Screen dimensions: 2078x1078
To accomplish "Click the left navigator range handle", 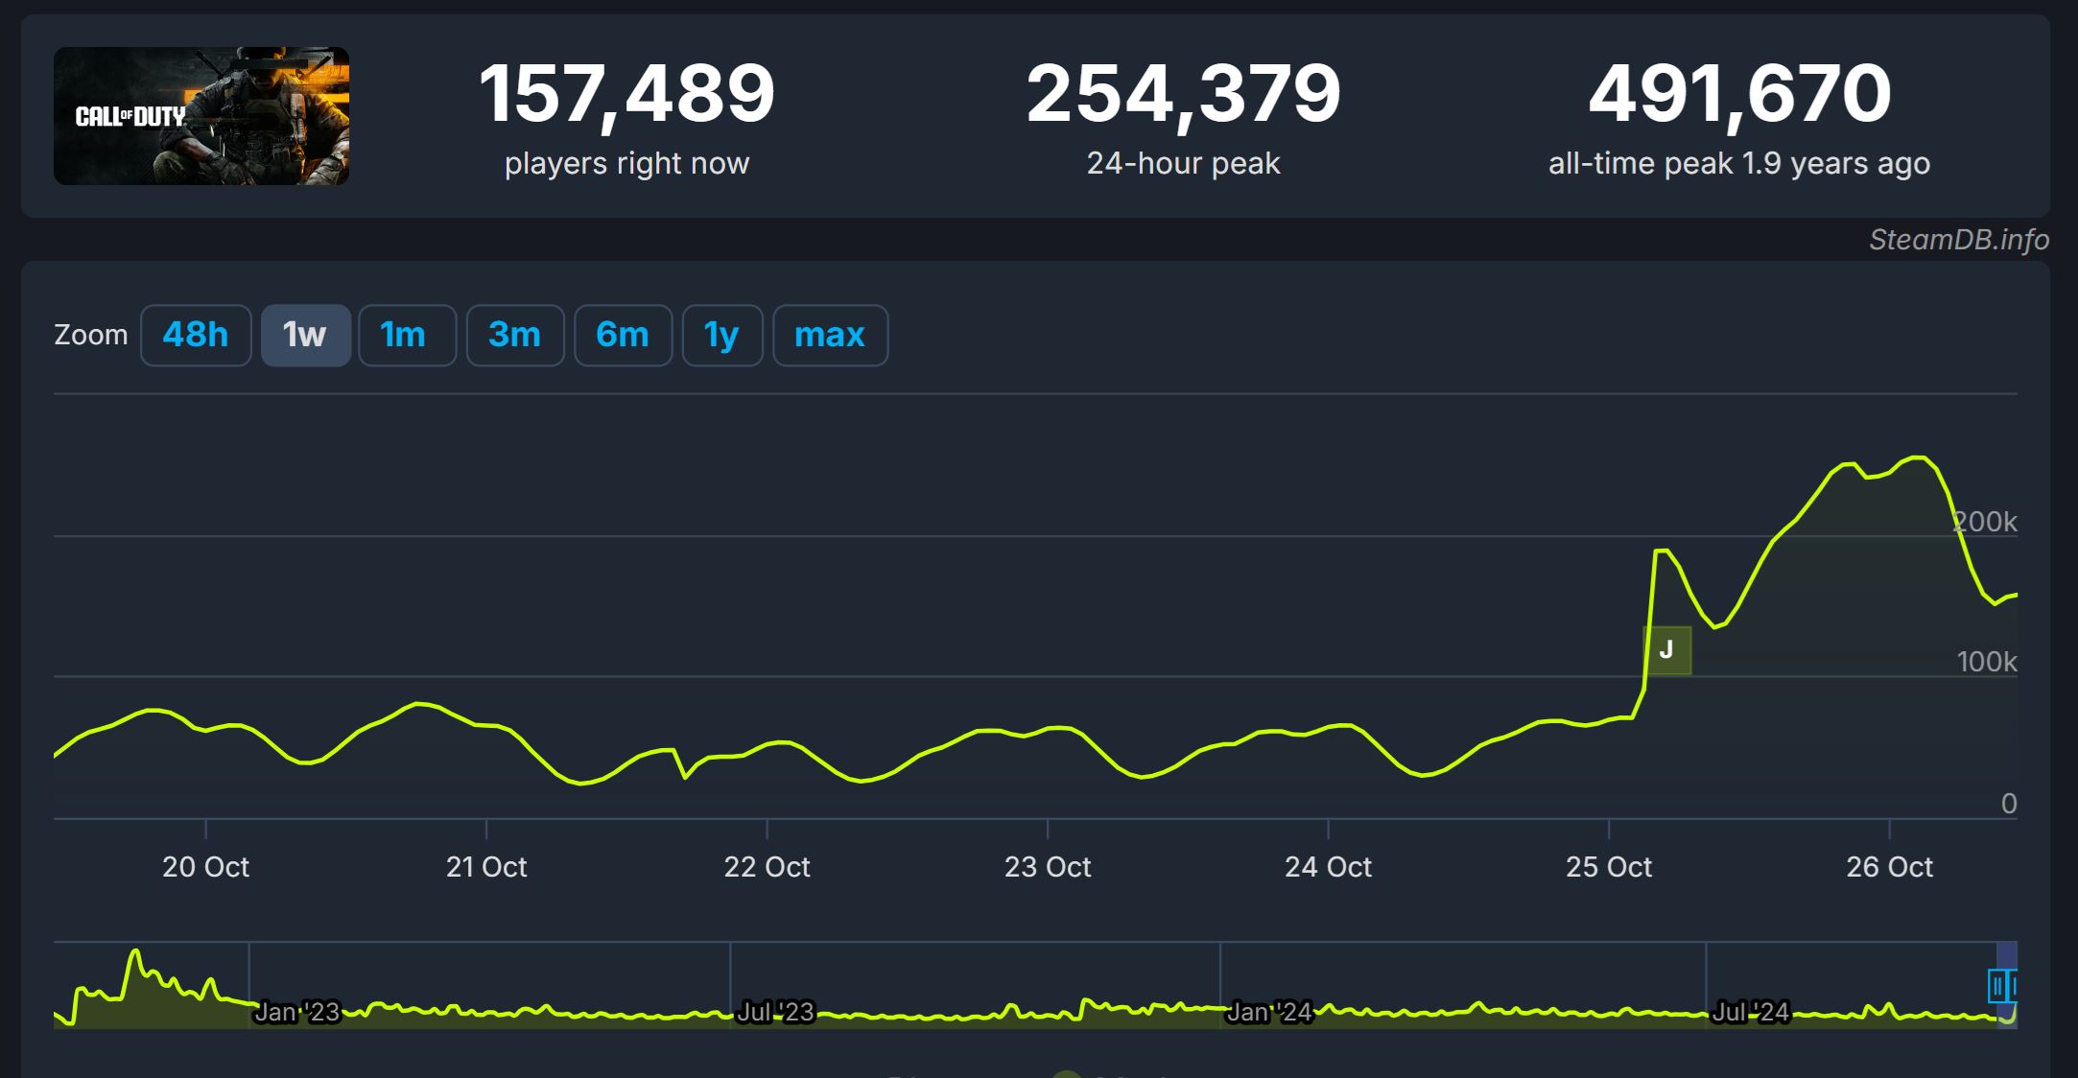I will 1998,985.
